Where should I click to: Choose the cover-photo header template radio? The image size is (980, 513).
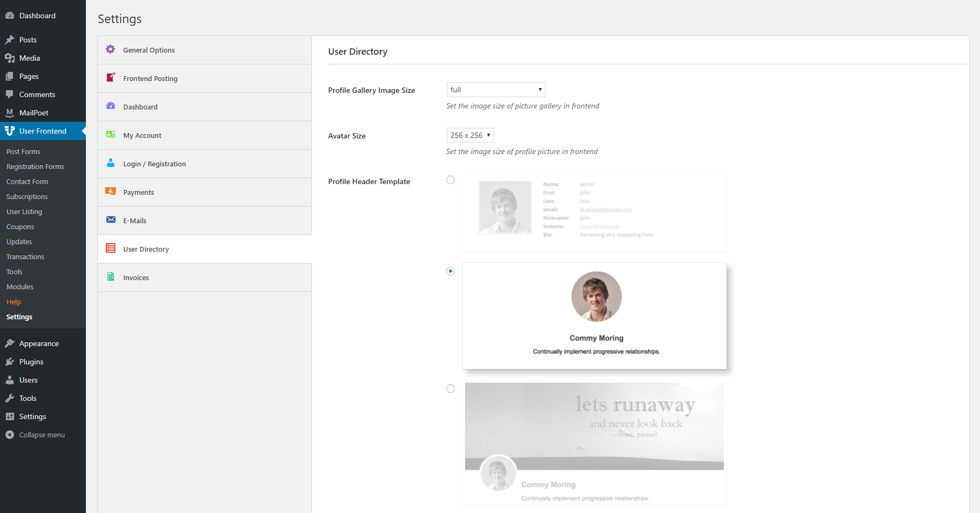click(451, 389)
